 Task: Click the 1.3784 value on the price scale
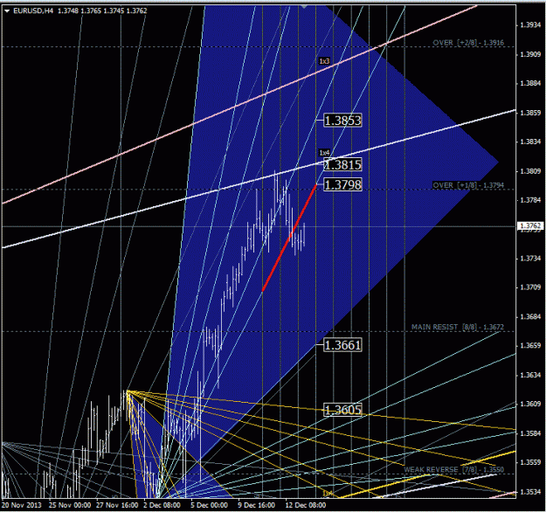coord(530,200)
